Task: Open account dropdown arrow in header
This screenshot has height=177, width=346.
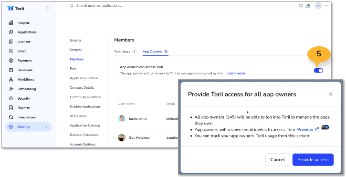Action: (326, 6)
